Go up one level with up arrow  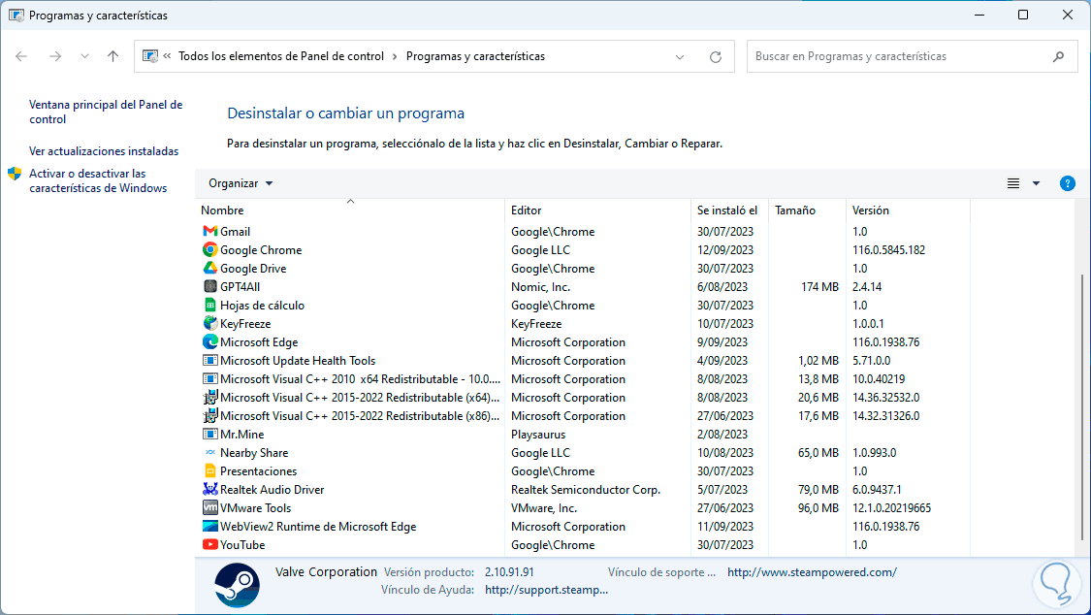112,56
